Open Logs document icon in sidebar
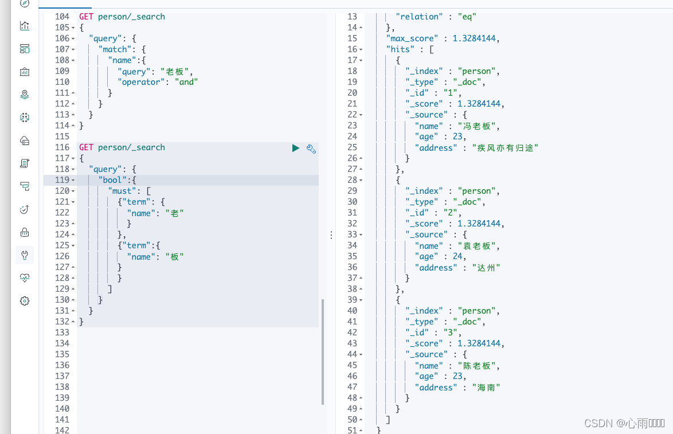This screenshot has height=434, width=673. [25, 163]
